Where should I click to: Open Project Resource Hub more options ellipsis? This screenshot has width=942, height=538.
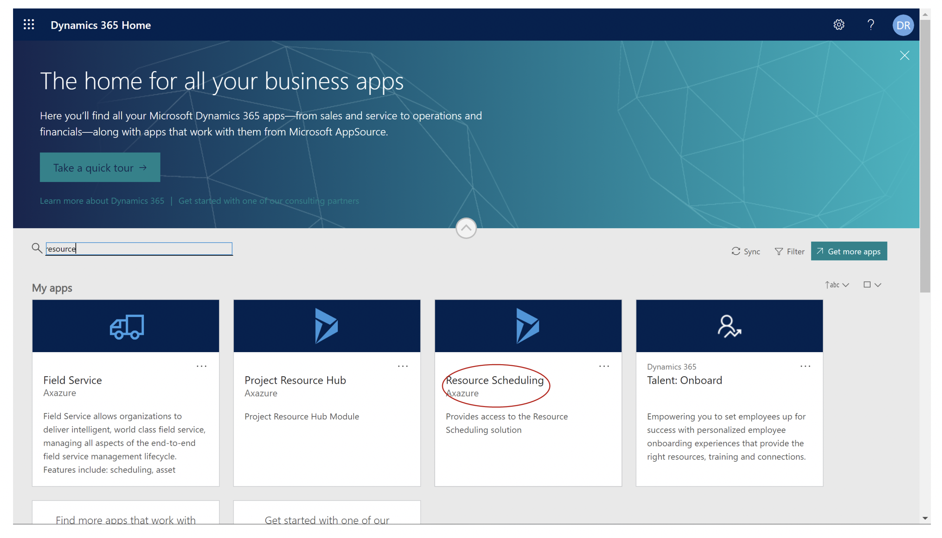[x=403, y=366]
